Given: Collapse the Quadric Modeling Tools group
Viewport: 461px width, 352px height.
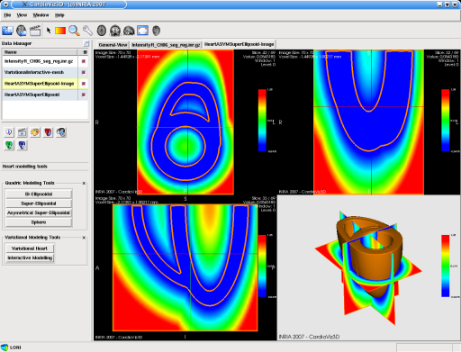Looking at the screenshot, I should [x=84, y=183].
